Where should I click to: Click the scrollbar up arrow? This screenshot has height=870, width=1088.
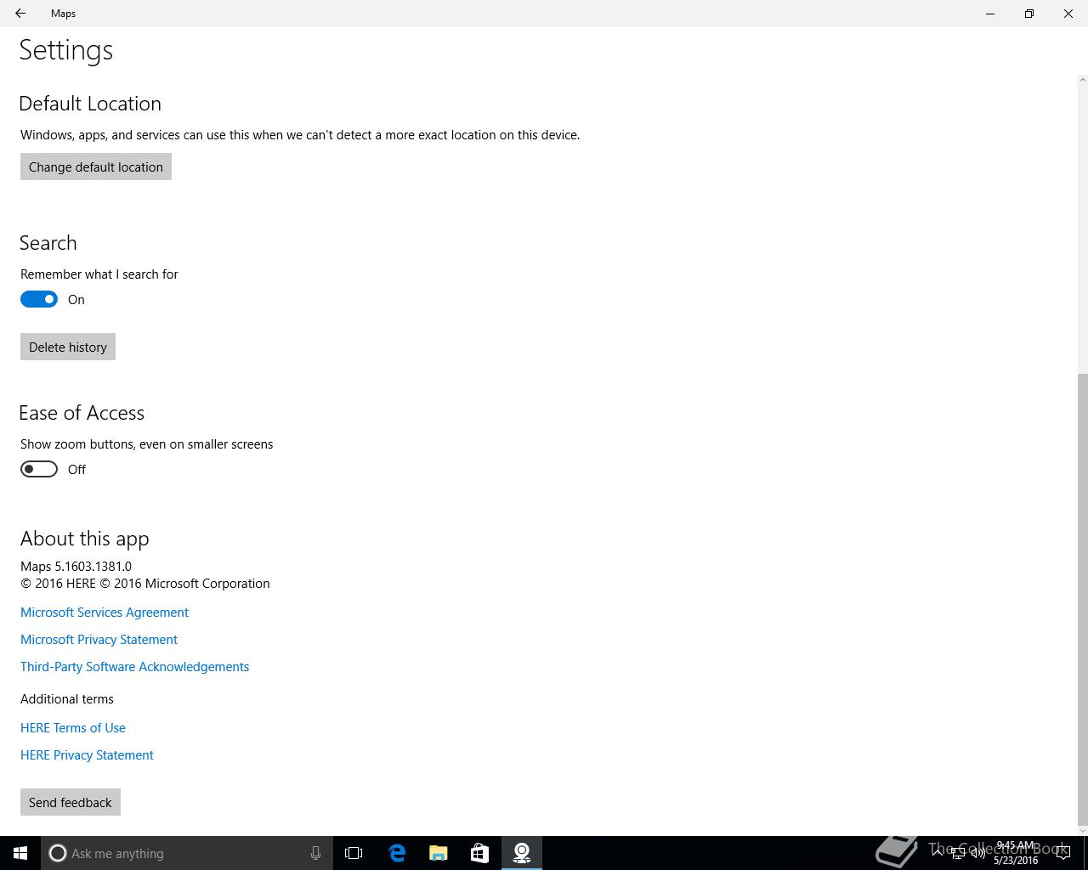click(x=1082, y=80)
